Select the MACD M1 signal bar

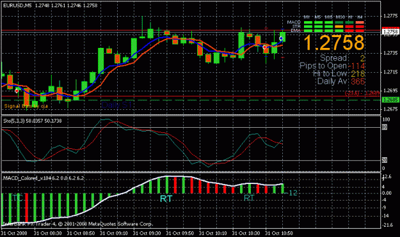pyautogui.click(x=308, y=22)
